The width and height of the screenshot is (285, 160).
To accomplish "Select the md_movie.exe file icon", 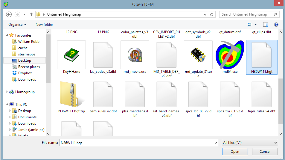I will [135, 55].
